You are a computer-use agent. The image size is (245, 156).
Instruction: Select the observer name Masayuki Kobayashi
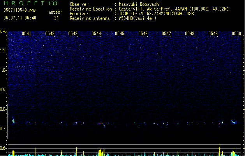pyautogui.click(x=139, y=4)
